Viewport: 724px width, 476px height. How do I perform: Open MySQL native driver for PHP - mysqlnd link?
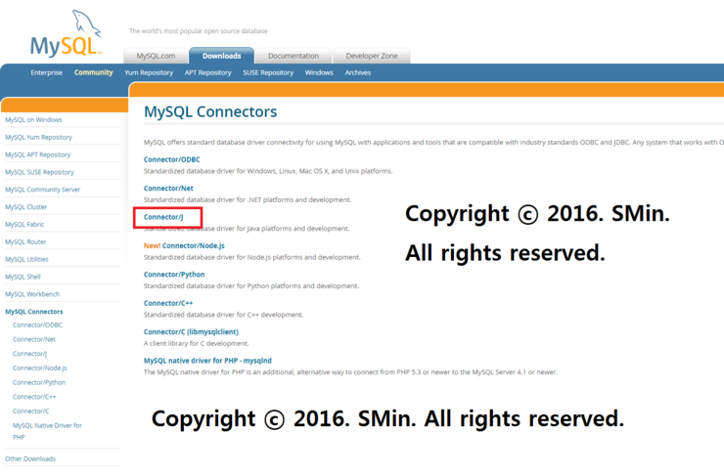[x=207, y=361]
